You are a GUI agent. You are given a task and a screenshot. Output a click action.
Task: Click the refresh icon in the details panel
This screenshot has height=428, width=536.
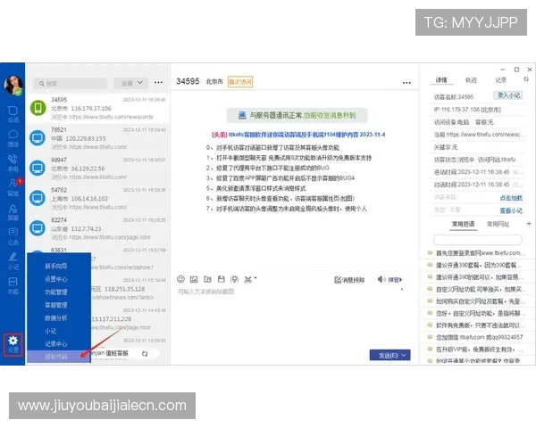click(x=526, y=79)
